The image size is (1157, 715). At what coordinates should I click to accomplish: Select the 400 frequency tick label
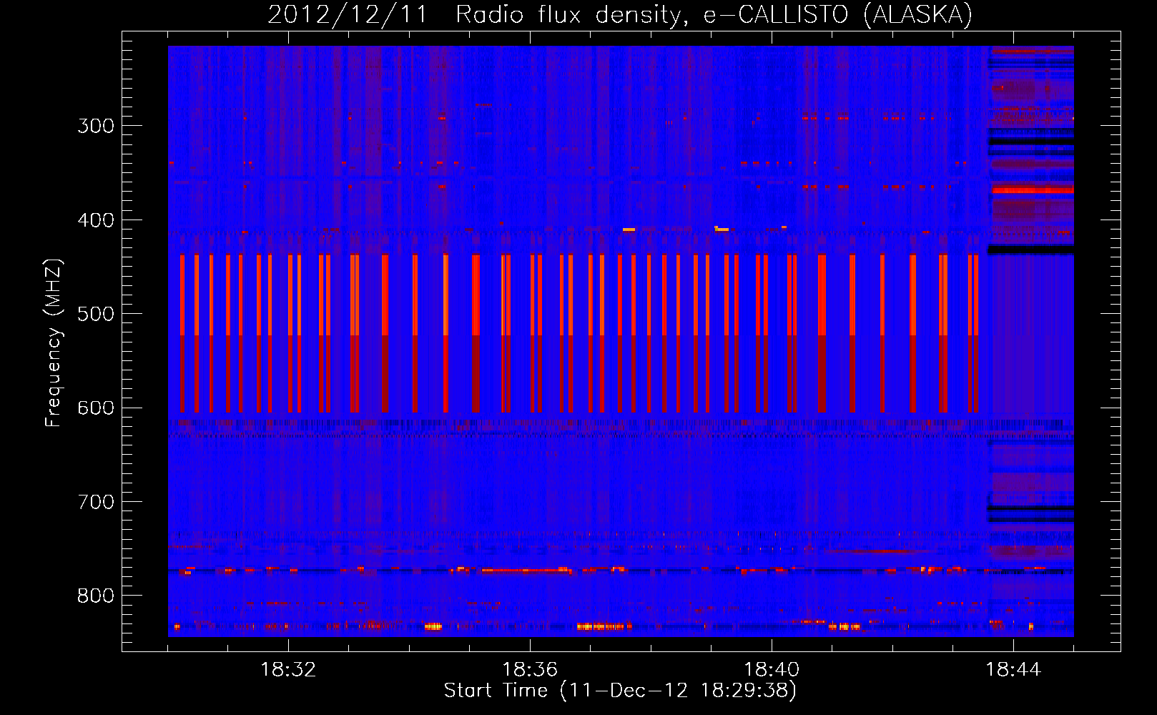point(96,220)
